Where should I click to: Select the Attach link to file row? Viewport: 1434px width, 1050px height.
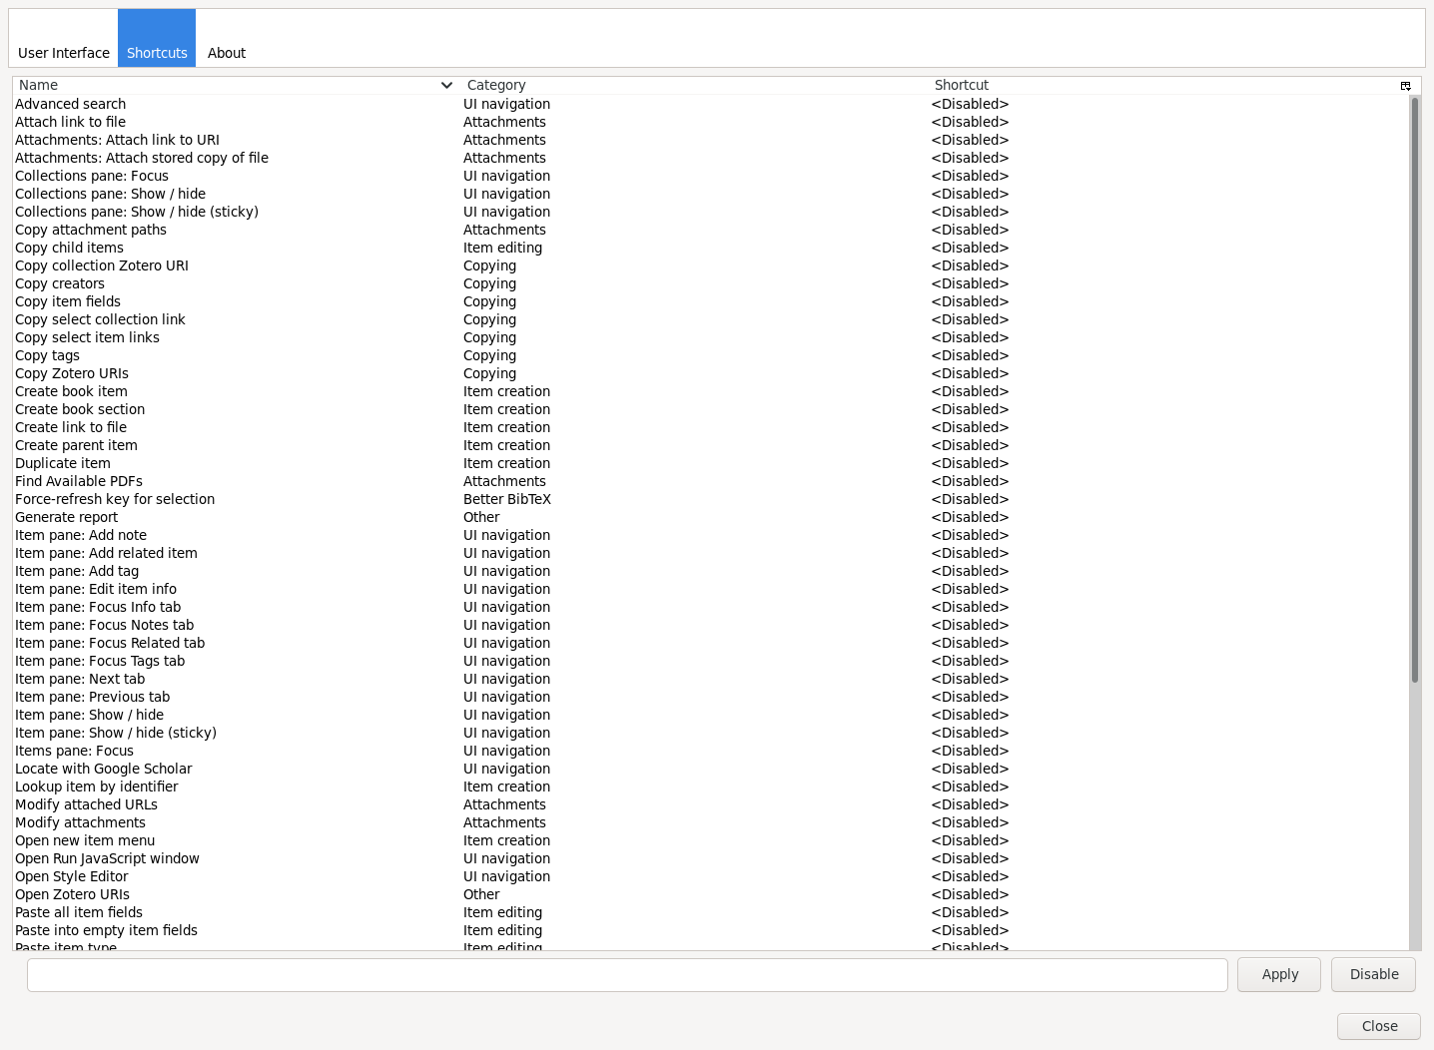[x=710, y=122]
